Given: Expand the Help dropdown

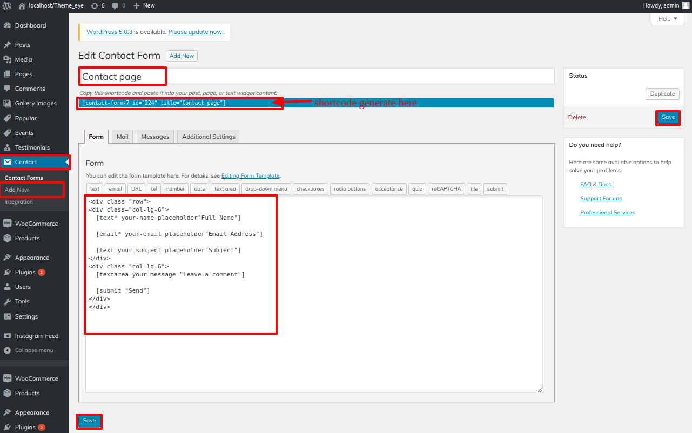Looking at the screenshot, I should (668, 19).
